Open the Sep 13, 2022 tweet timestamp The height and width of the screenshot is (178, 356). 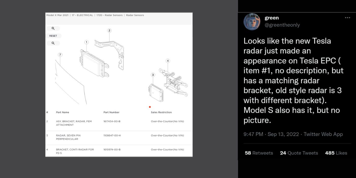pos(283,134)
